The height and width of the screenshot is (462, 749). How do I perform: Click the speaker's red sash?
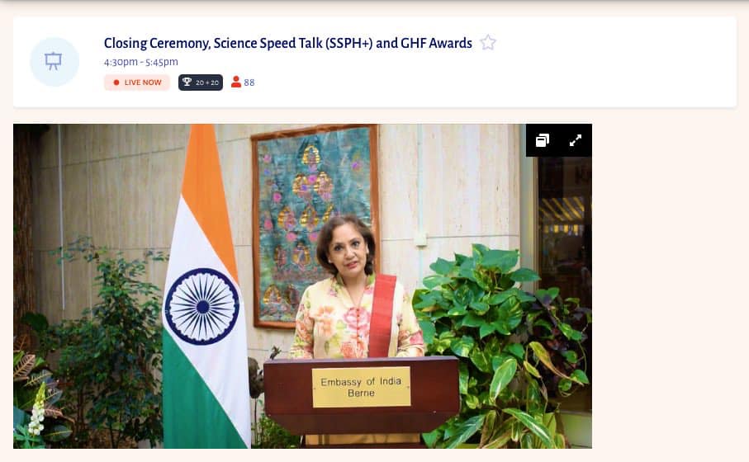382,315
